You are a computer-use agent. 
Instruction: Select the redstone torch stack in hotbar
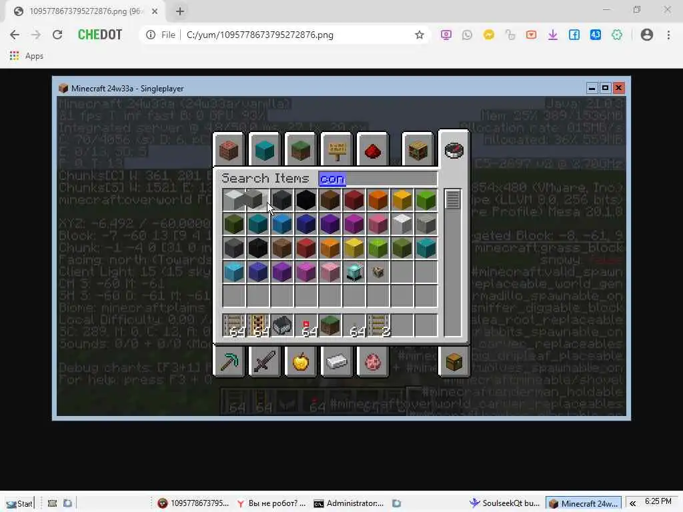305,325
